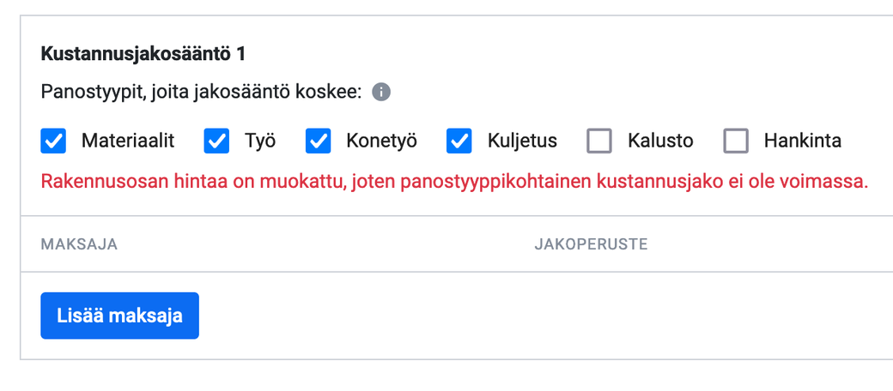Click the Kalusto label text
Screen dimensions: 893x391
click(660, 141)
